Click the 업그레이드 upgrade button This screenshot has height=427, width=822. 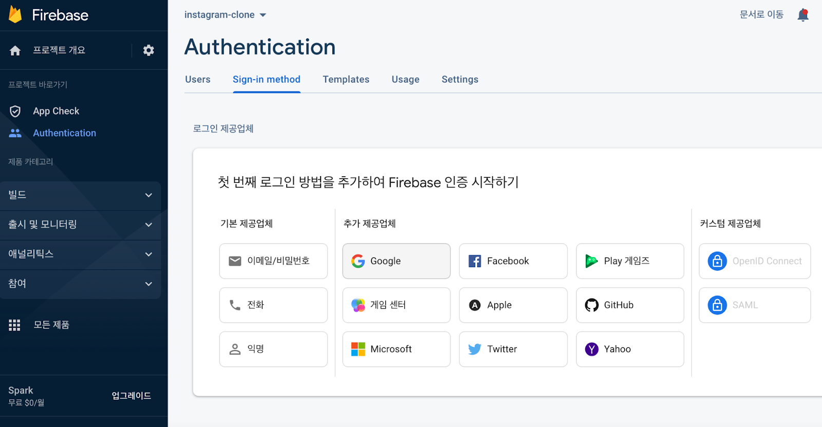point(132,396)
